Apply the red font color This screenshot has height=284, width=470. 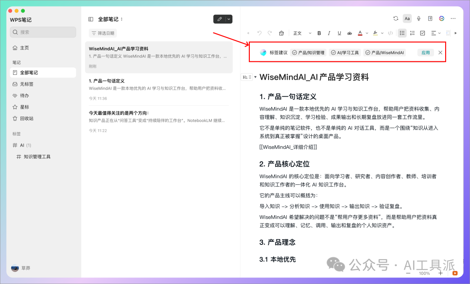360,33
